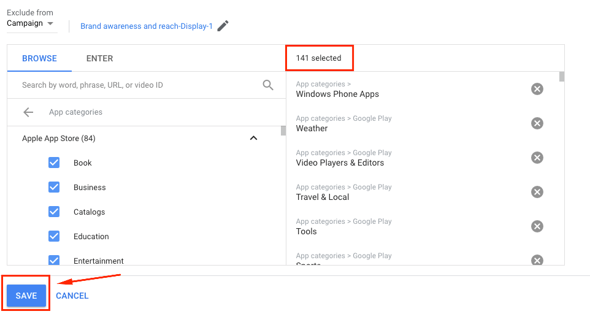Deselect the Education checkbox
The height and width of the screenshot is (314, 590).
(x=54, y=236)
